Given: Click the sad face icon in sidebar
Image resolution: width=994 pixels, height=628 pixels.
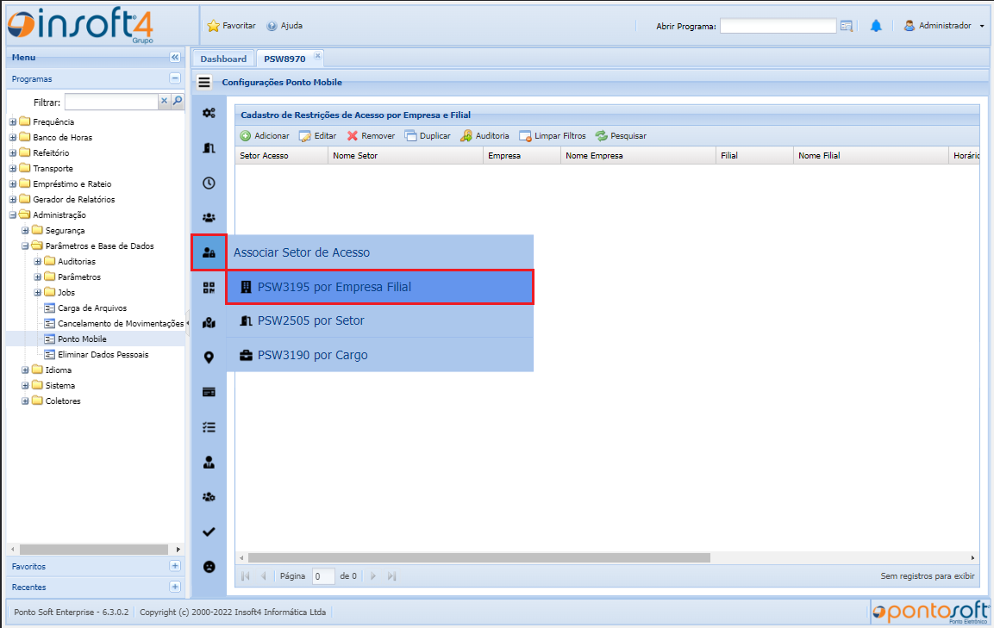Looking at the screenshot, I should pyautogui.click(x=208, y=567).
